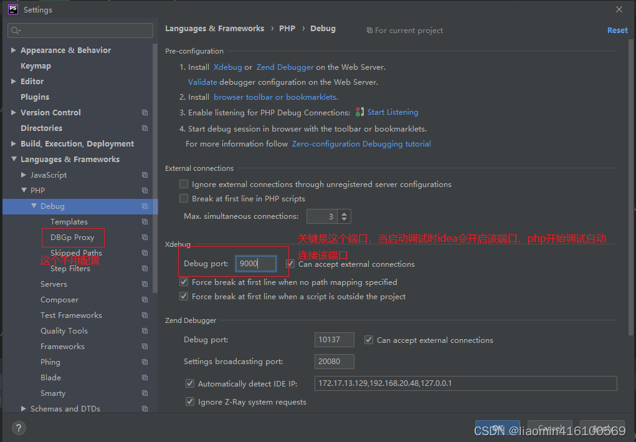636x442 pixels.
Task: Open the Zend Debugger link
Action: coord(285,67)
